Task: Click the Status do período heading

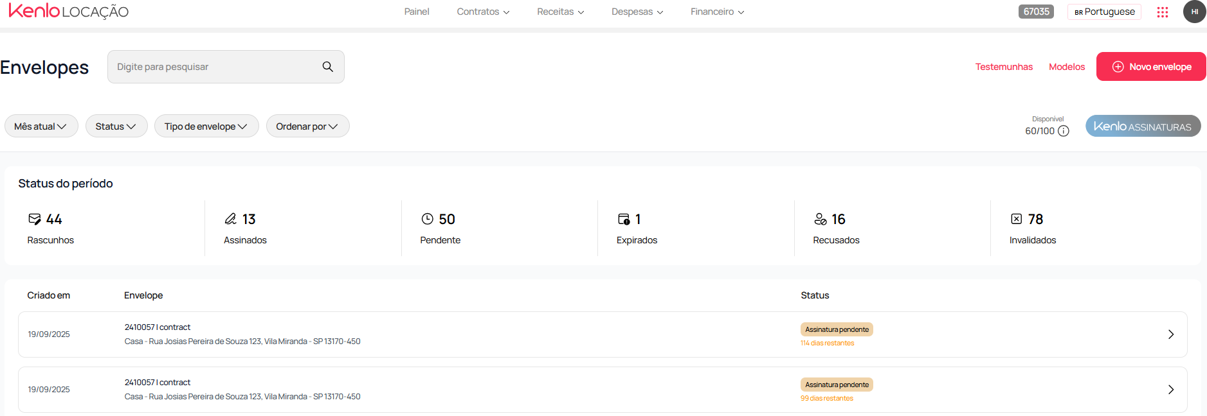Action: pyautogui.click(x=66, y=184)
